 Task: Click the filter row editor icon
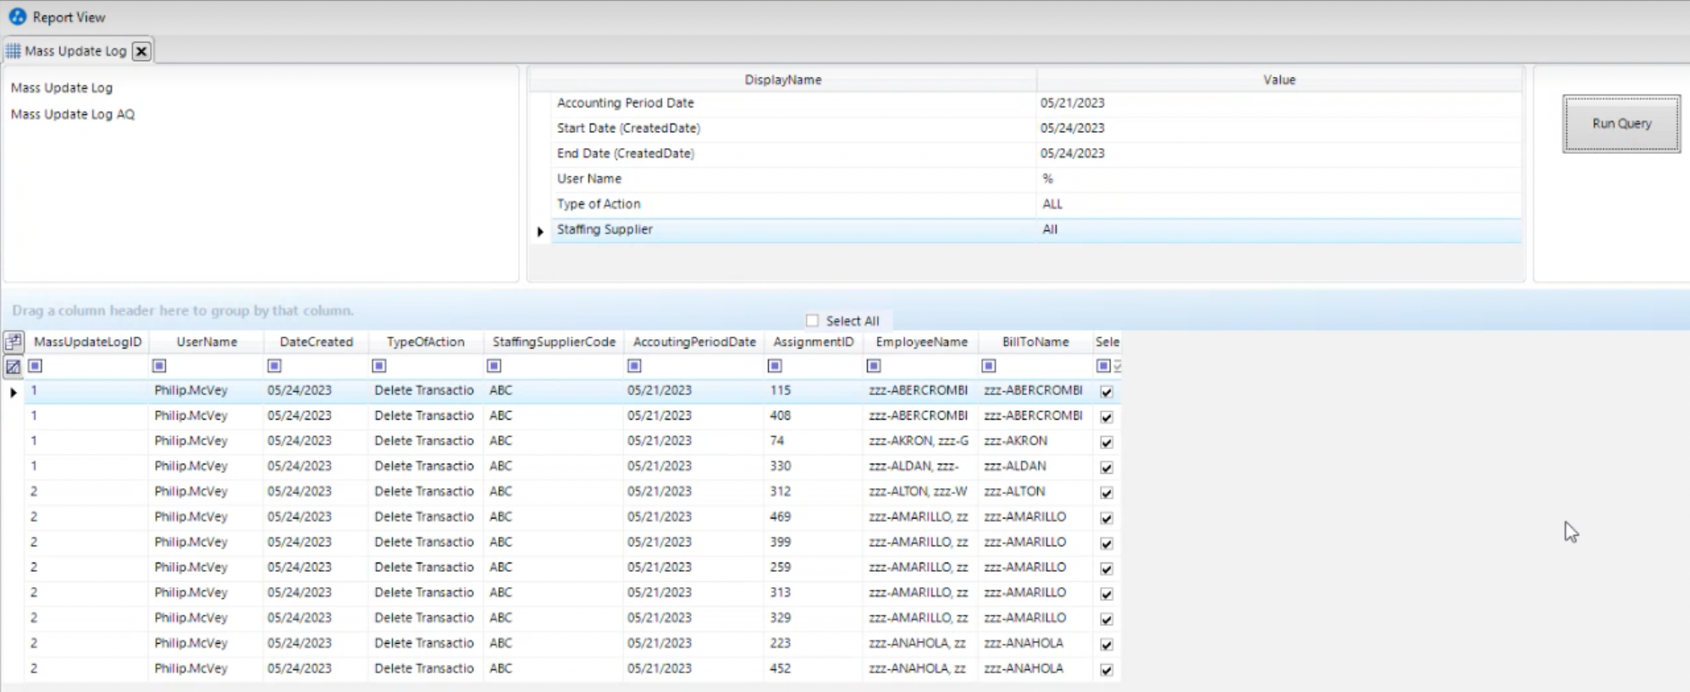pos(14,366)
